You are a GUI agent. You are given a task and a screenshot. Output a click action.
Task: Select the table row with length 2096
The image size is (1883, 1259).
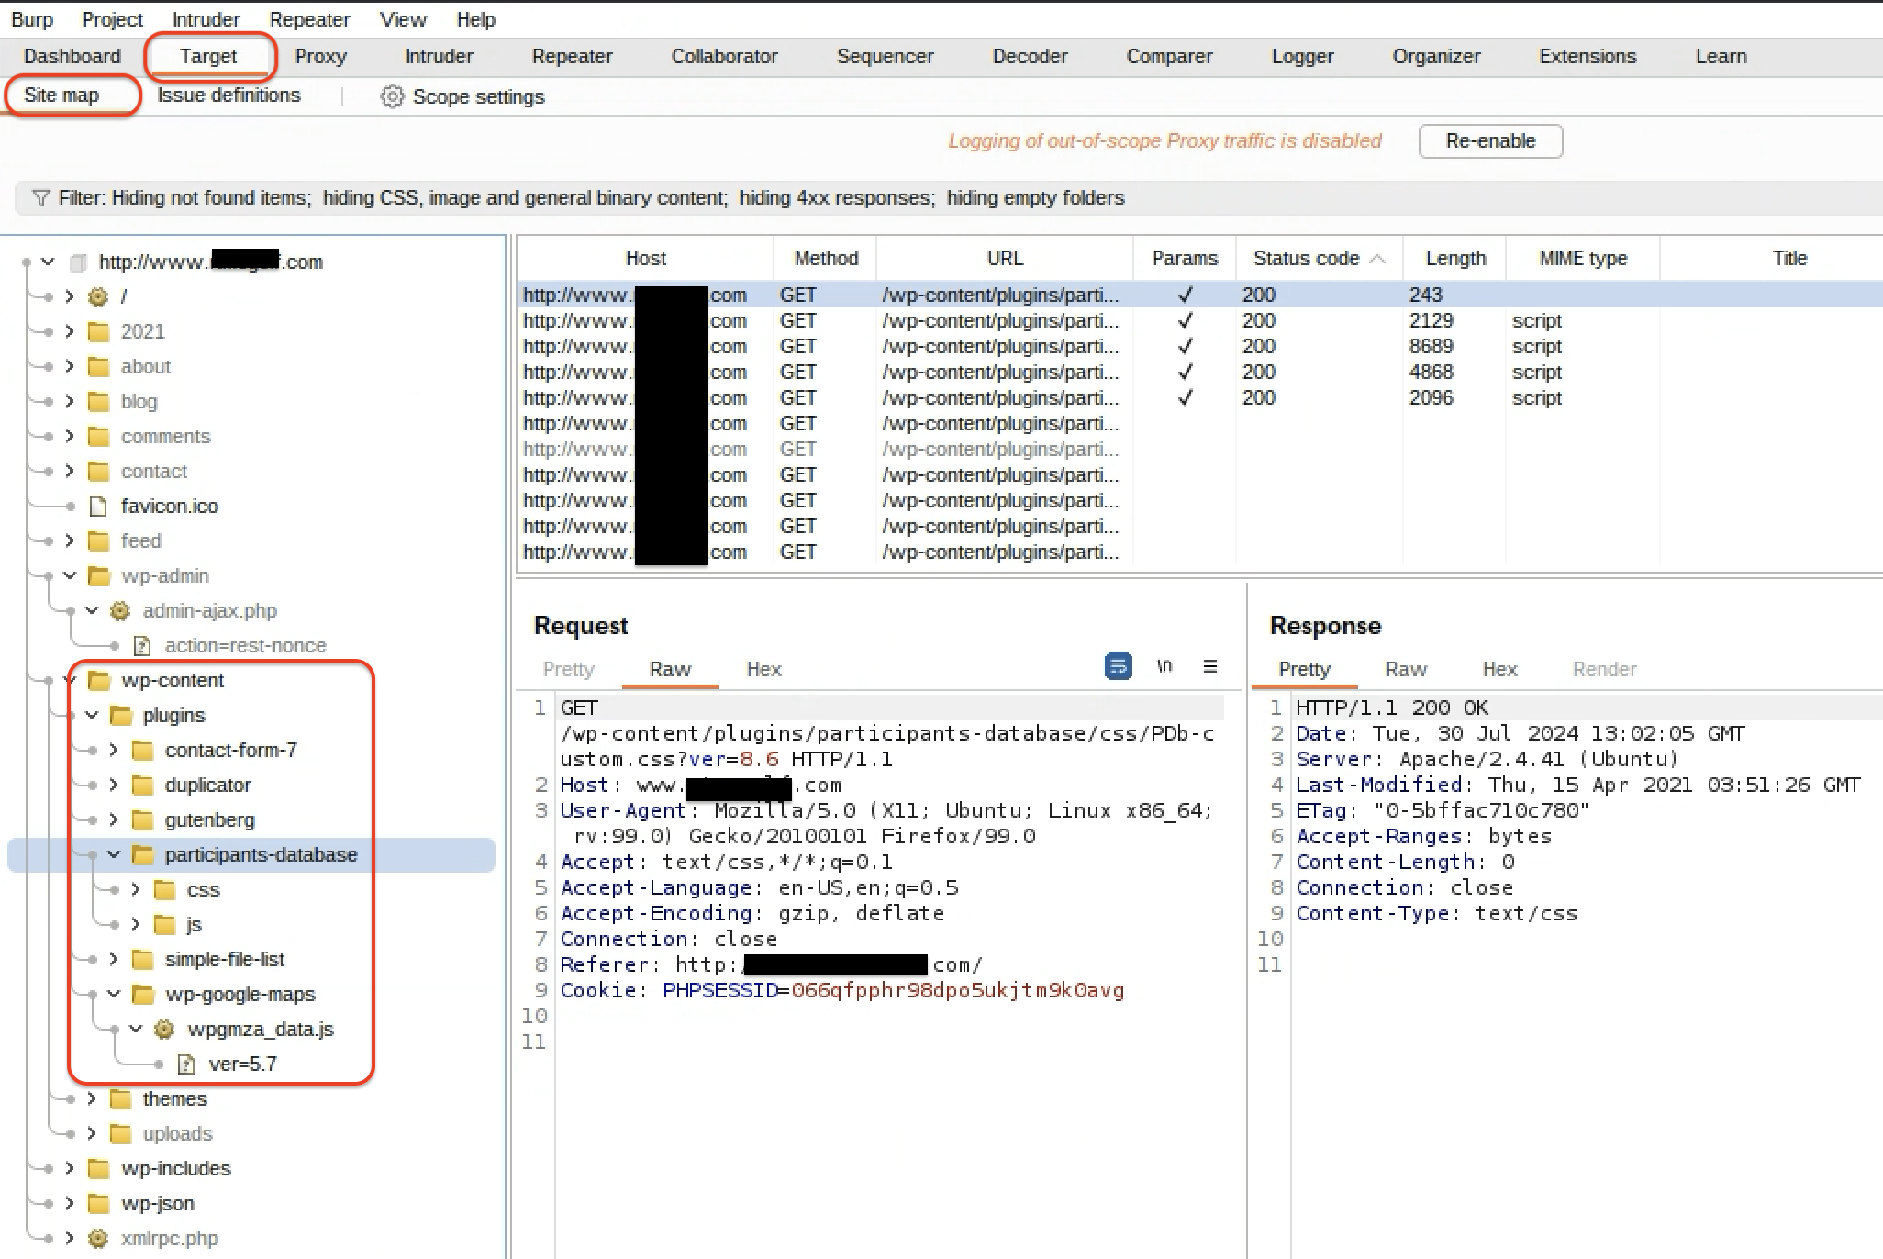tap(1198, 397)
